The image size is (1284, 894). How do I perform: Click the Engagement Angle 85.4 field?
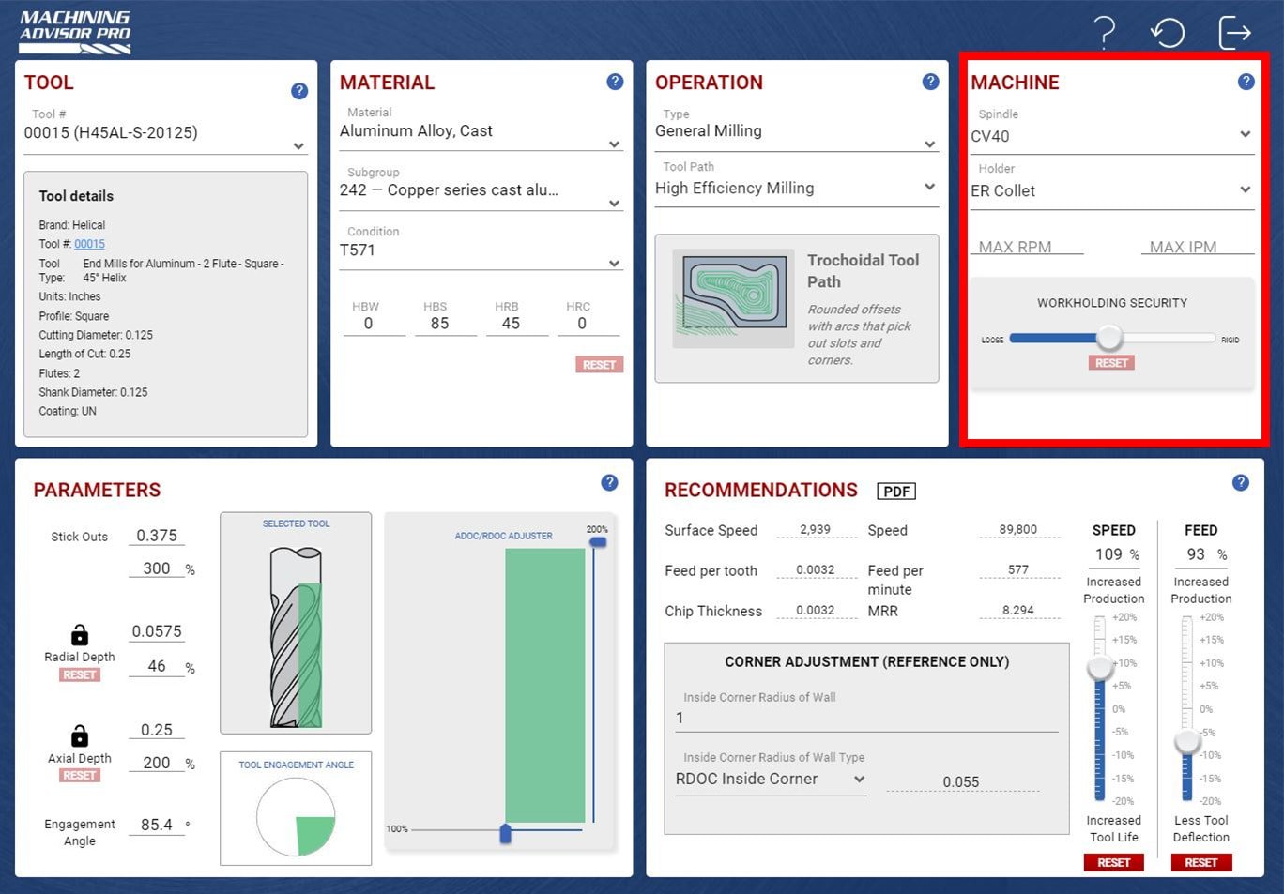point(157,825)
